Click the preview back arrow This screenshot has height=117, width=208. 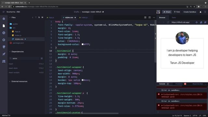pyautogui.click(x=160, y=22)
